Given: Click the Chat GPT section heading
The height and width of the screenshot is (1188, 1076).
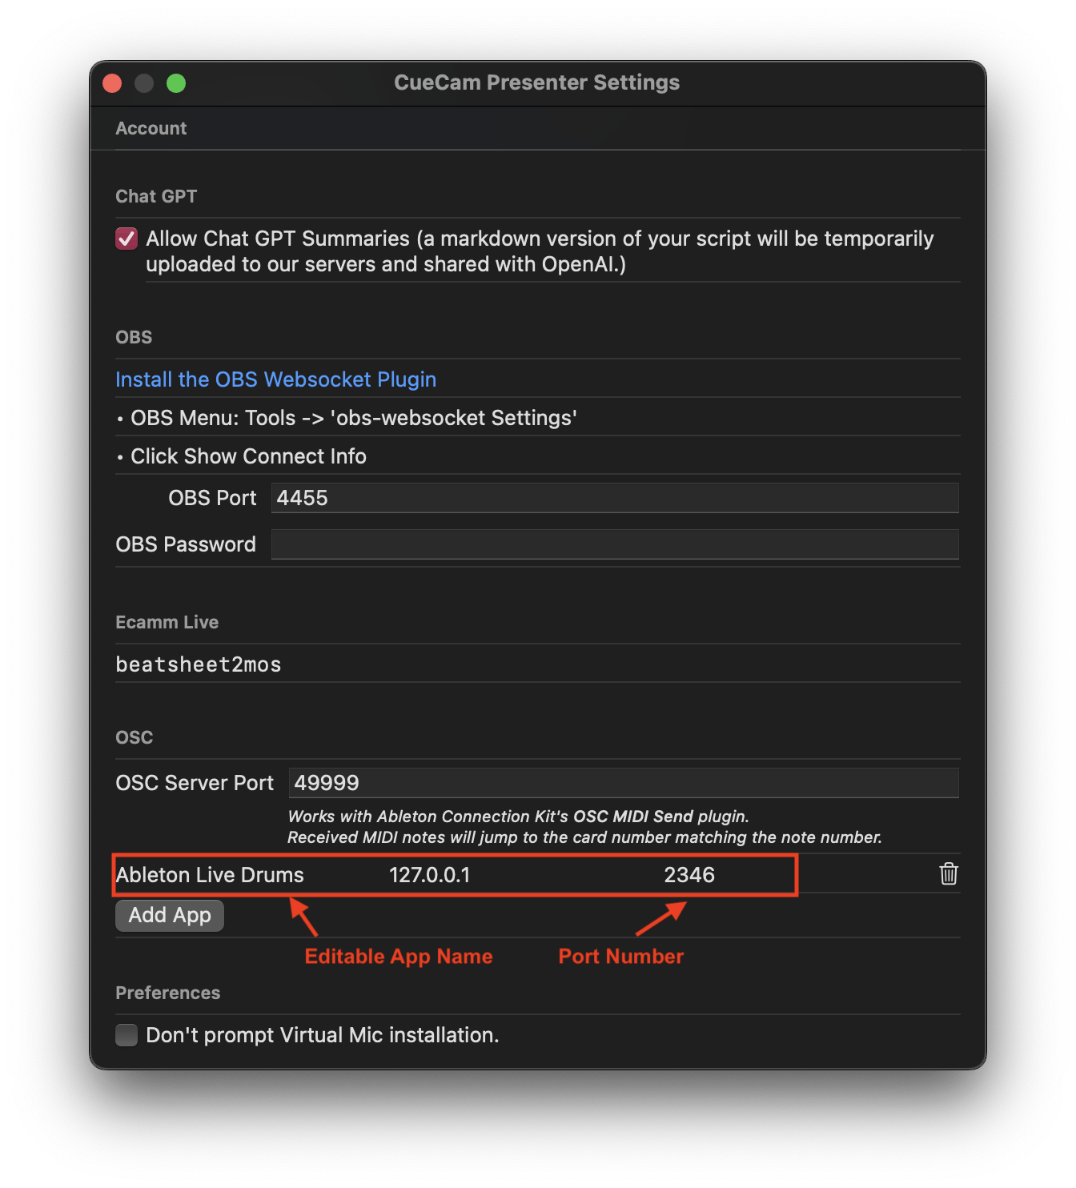Looking at the screenshot, I should point(156,196).
